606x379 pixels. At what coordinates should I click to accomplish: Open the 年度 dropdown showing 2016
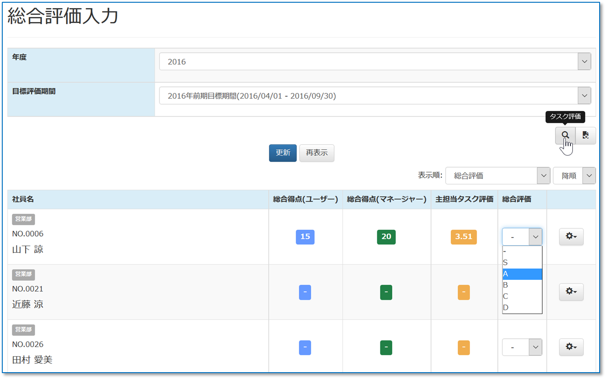click(x=375, y=61)
